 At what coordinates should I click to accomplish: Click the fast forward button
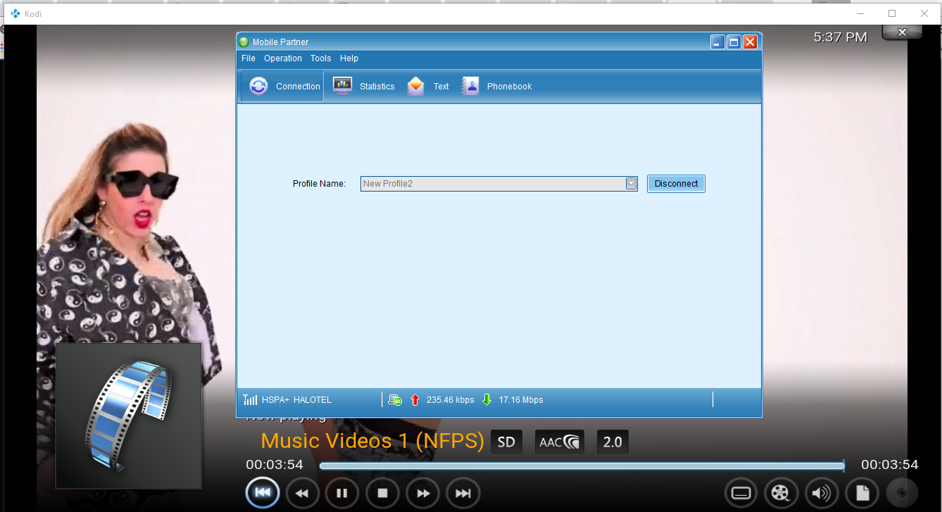click(x=422, y=493)
